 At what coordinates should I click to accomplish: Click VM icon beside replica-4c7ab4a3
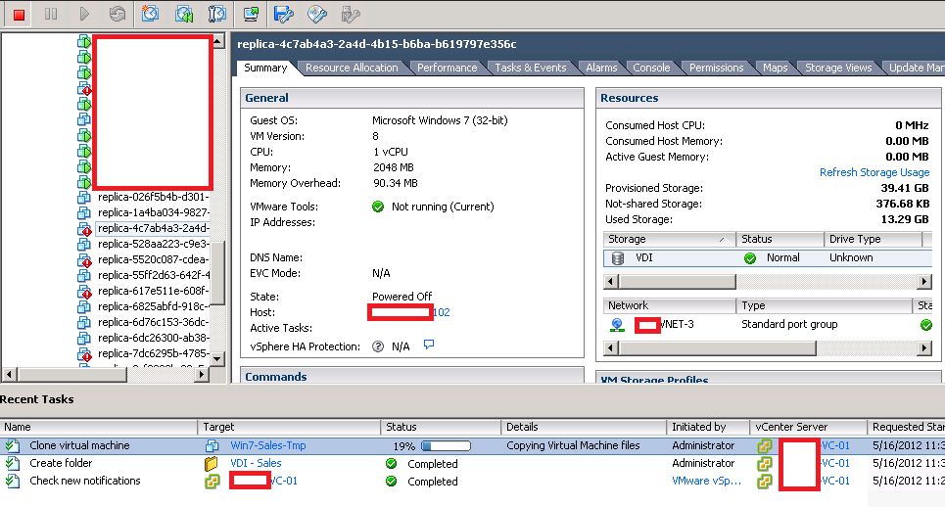[x=84, y=229]
